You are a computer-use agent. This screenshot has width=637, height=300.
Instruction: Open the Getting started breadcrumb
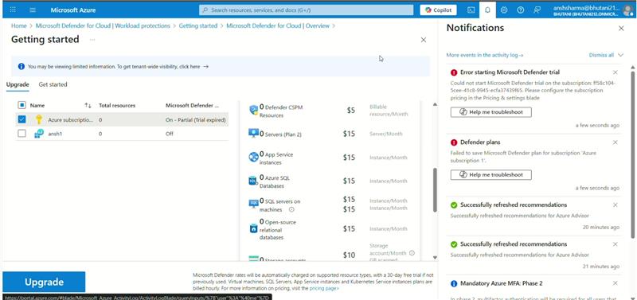pyautogui.click(x=198, y=25)
